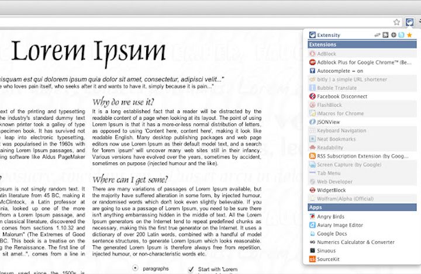Select the paragraphs radio button
The image size is (421, 274).
[135, 268]
